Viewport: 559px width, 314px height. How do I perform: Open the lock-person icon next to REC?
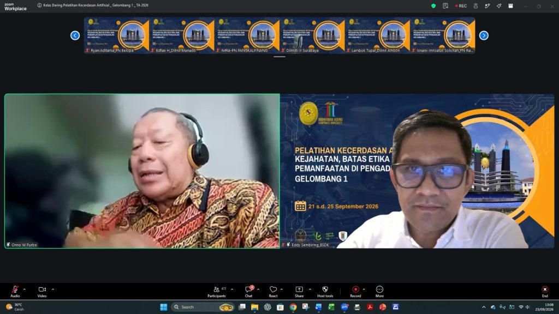[475, 5]
